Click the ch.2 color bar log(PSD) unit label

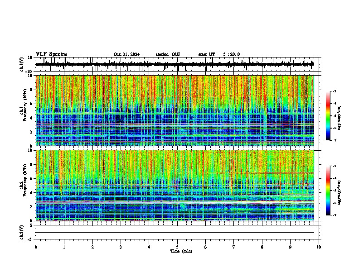click(340, 193)
